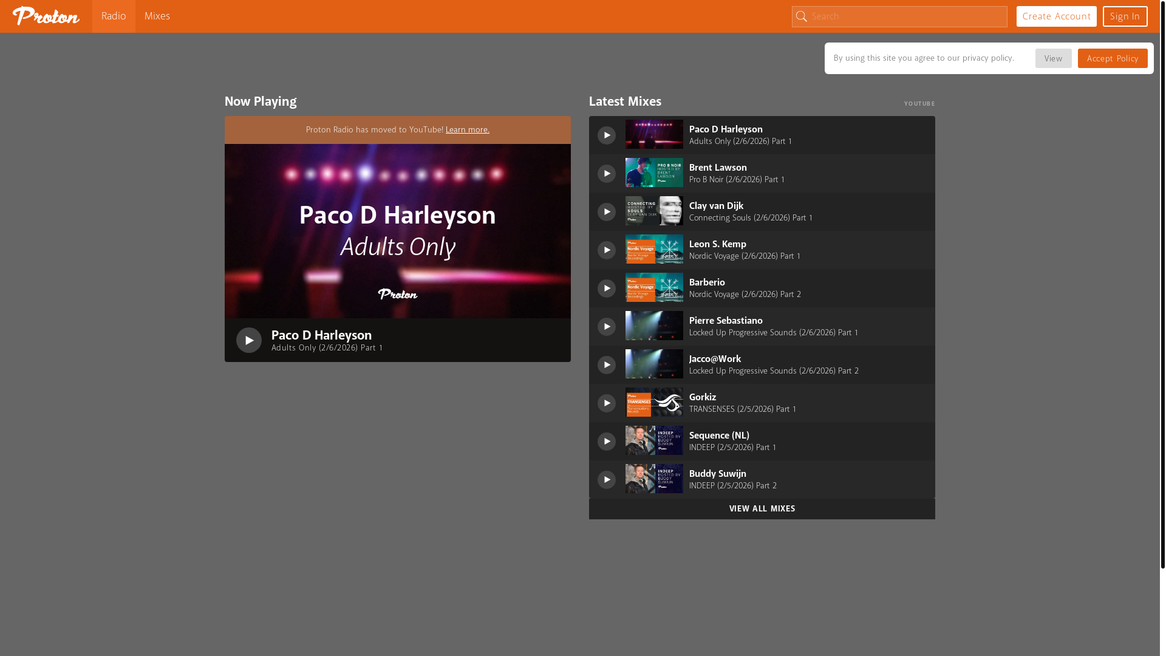Play Gorkiz TRANSENSES mix
The width and height of the screenshot is (1166, 656).
(607, 403)
